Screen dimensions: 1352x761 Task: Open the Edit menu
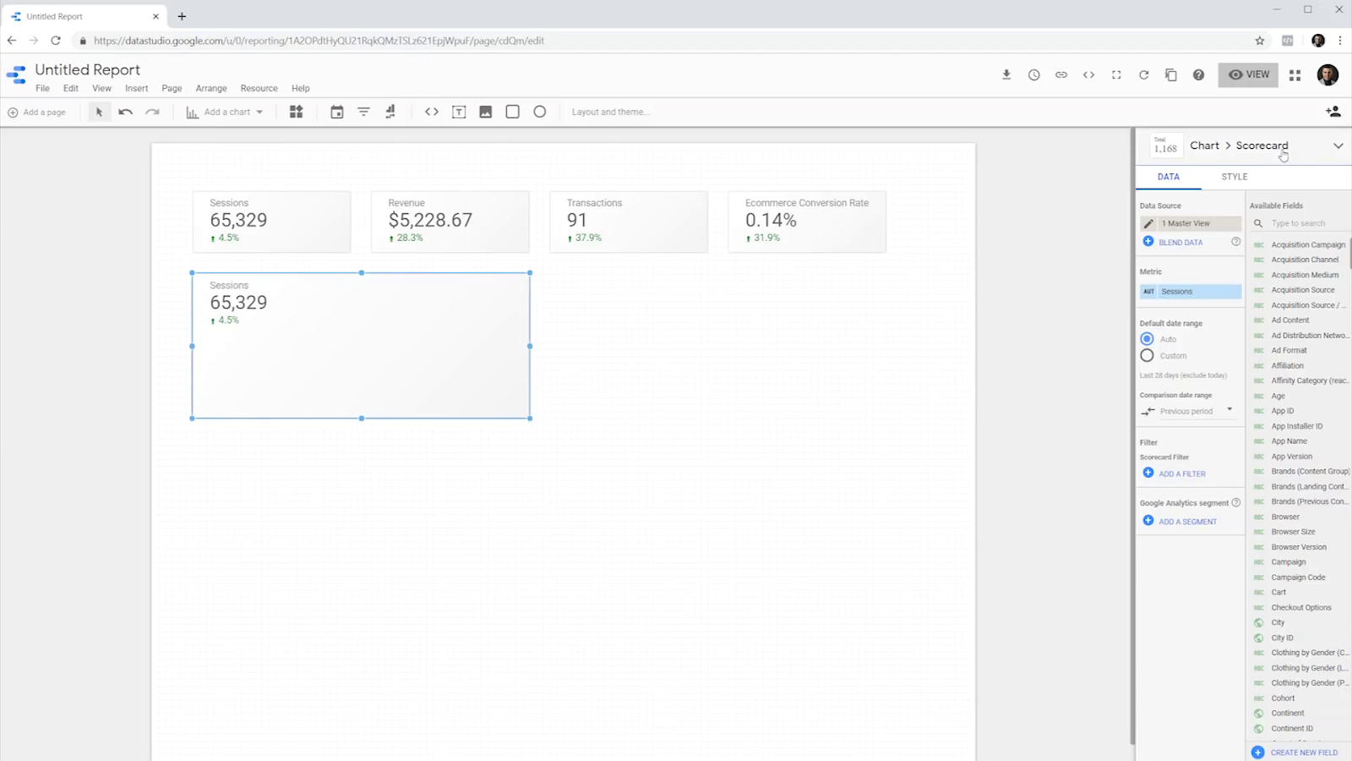pyautogui.click(x=71, y=88)
